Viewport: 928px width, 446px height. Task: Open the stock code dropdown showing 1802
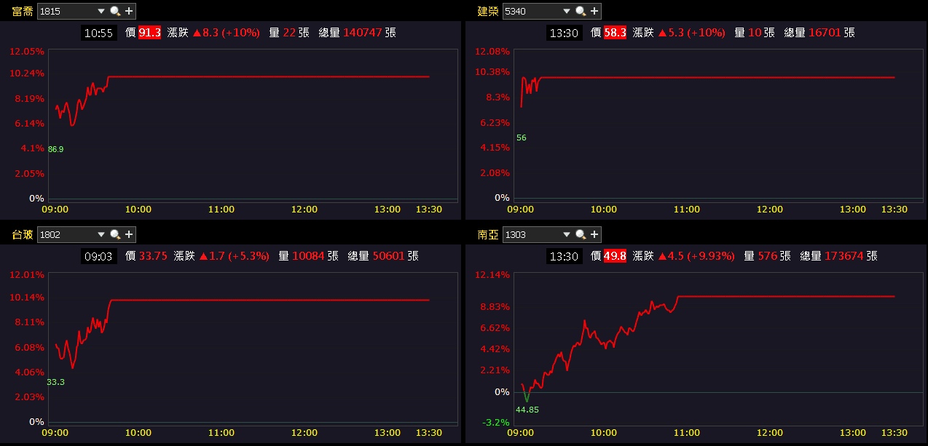click(x=101, y=234)
